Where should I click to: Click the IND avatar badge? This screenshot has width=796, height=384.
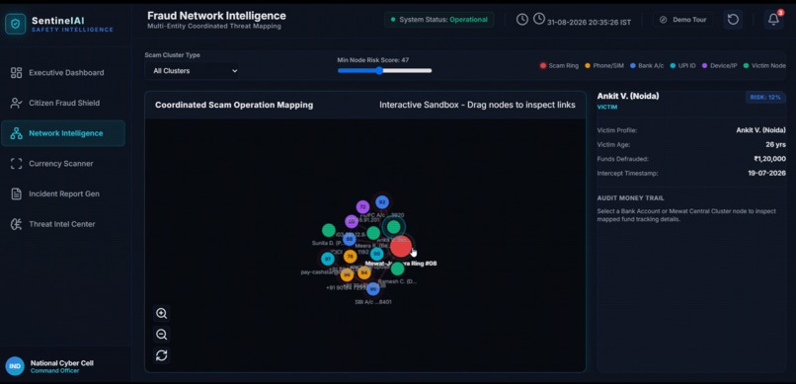[x=15, y=366]
